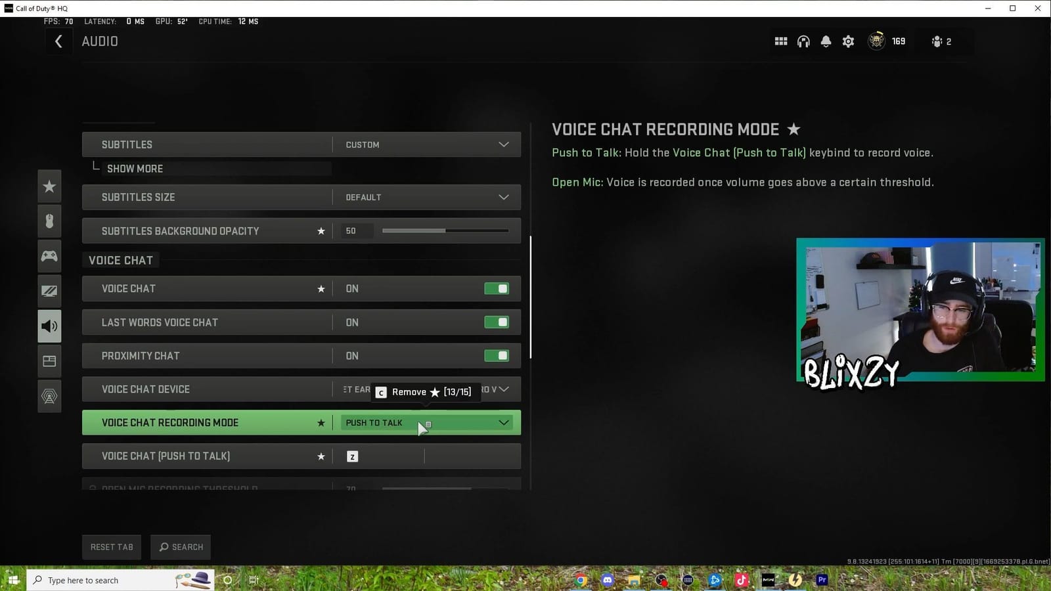Open Interface settings from the sidebar
Image resolution: width=1051 pixels, height=591 pixels.
49,361
